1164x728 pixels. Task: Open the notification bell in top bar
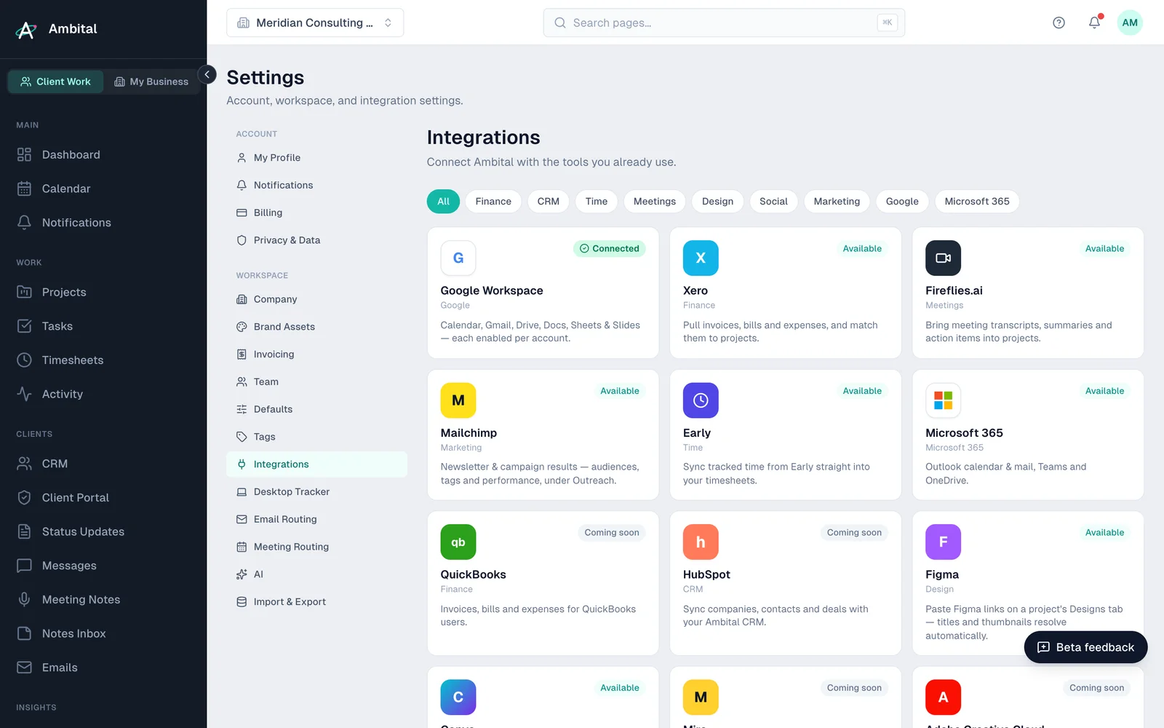(1094, 23)
